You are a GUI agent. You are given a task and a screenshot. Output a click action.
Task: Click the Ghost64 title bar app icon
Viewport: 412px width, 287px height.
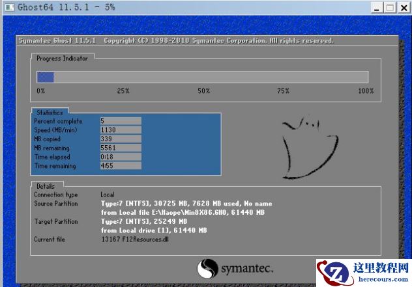click(x=10, y=7)
